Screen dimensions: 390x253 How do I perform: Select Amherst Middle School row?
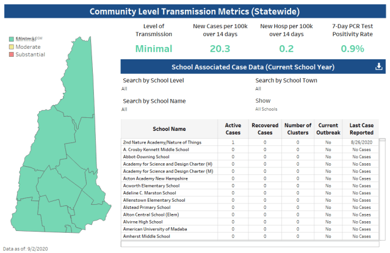pyautogui.click(x=146, y=236)
